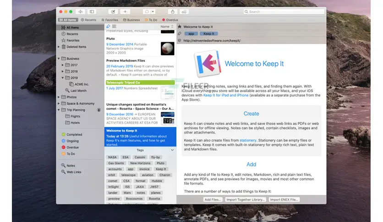Click the Import ENEX File... button
This screenshot has width=383, height=222.
click(284, 200)
